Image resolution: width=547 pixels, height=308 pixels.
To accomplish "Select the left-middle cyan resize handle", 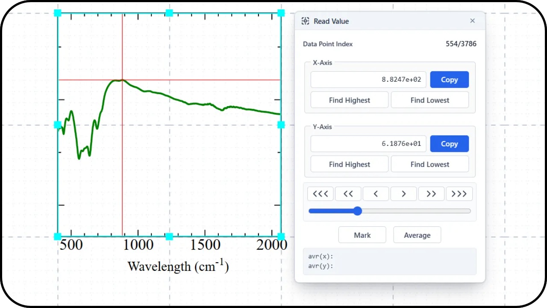I will (58, 124).
